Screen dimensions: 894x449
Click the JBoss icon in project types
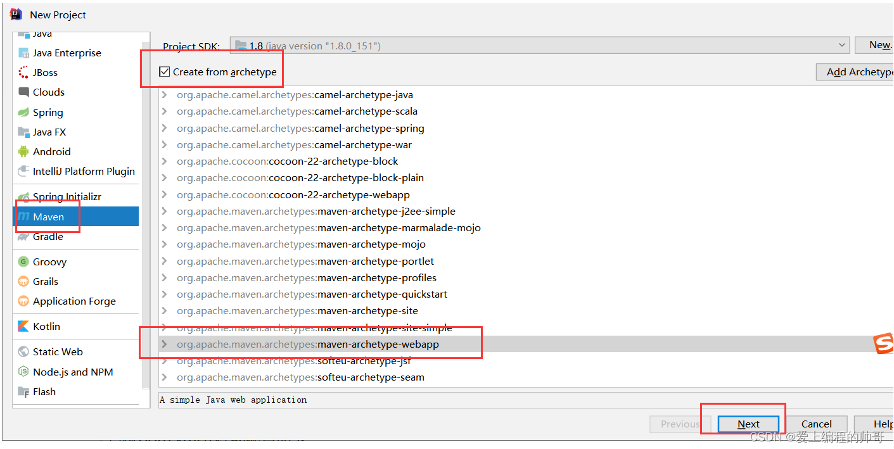click(x=23, y=73)
